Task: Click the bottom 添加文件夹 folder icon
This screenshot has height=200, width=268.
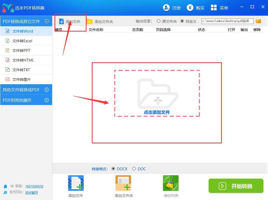Action: click(x=123, y=183)
